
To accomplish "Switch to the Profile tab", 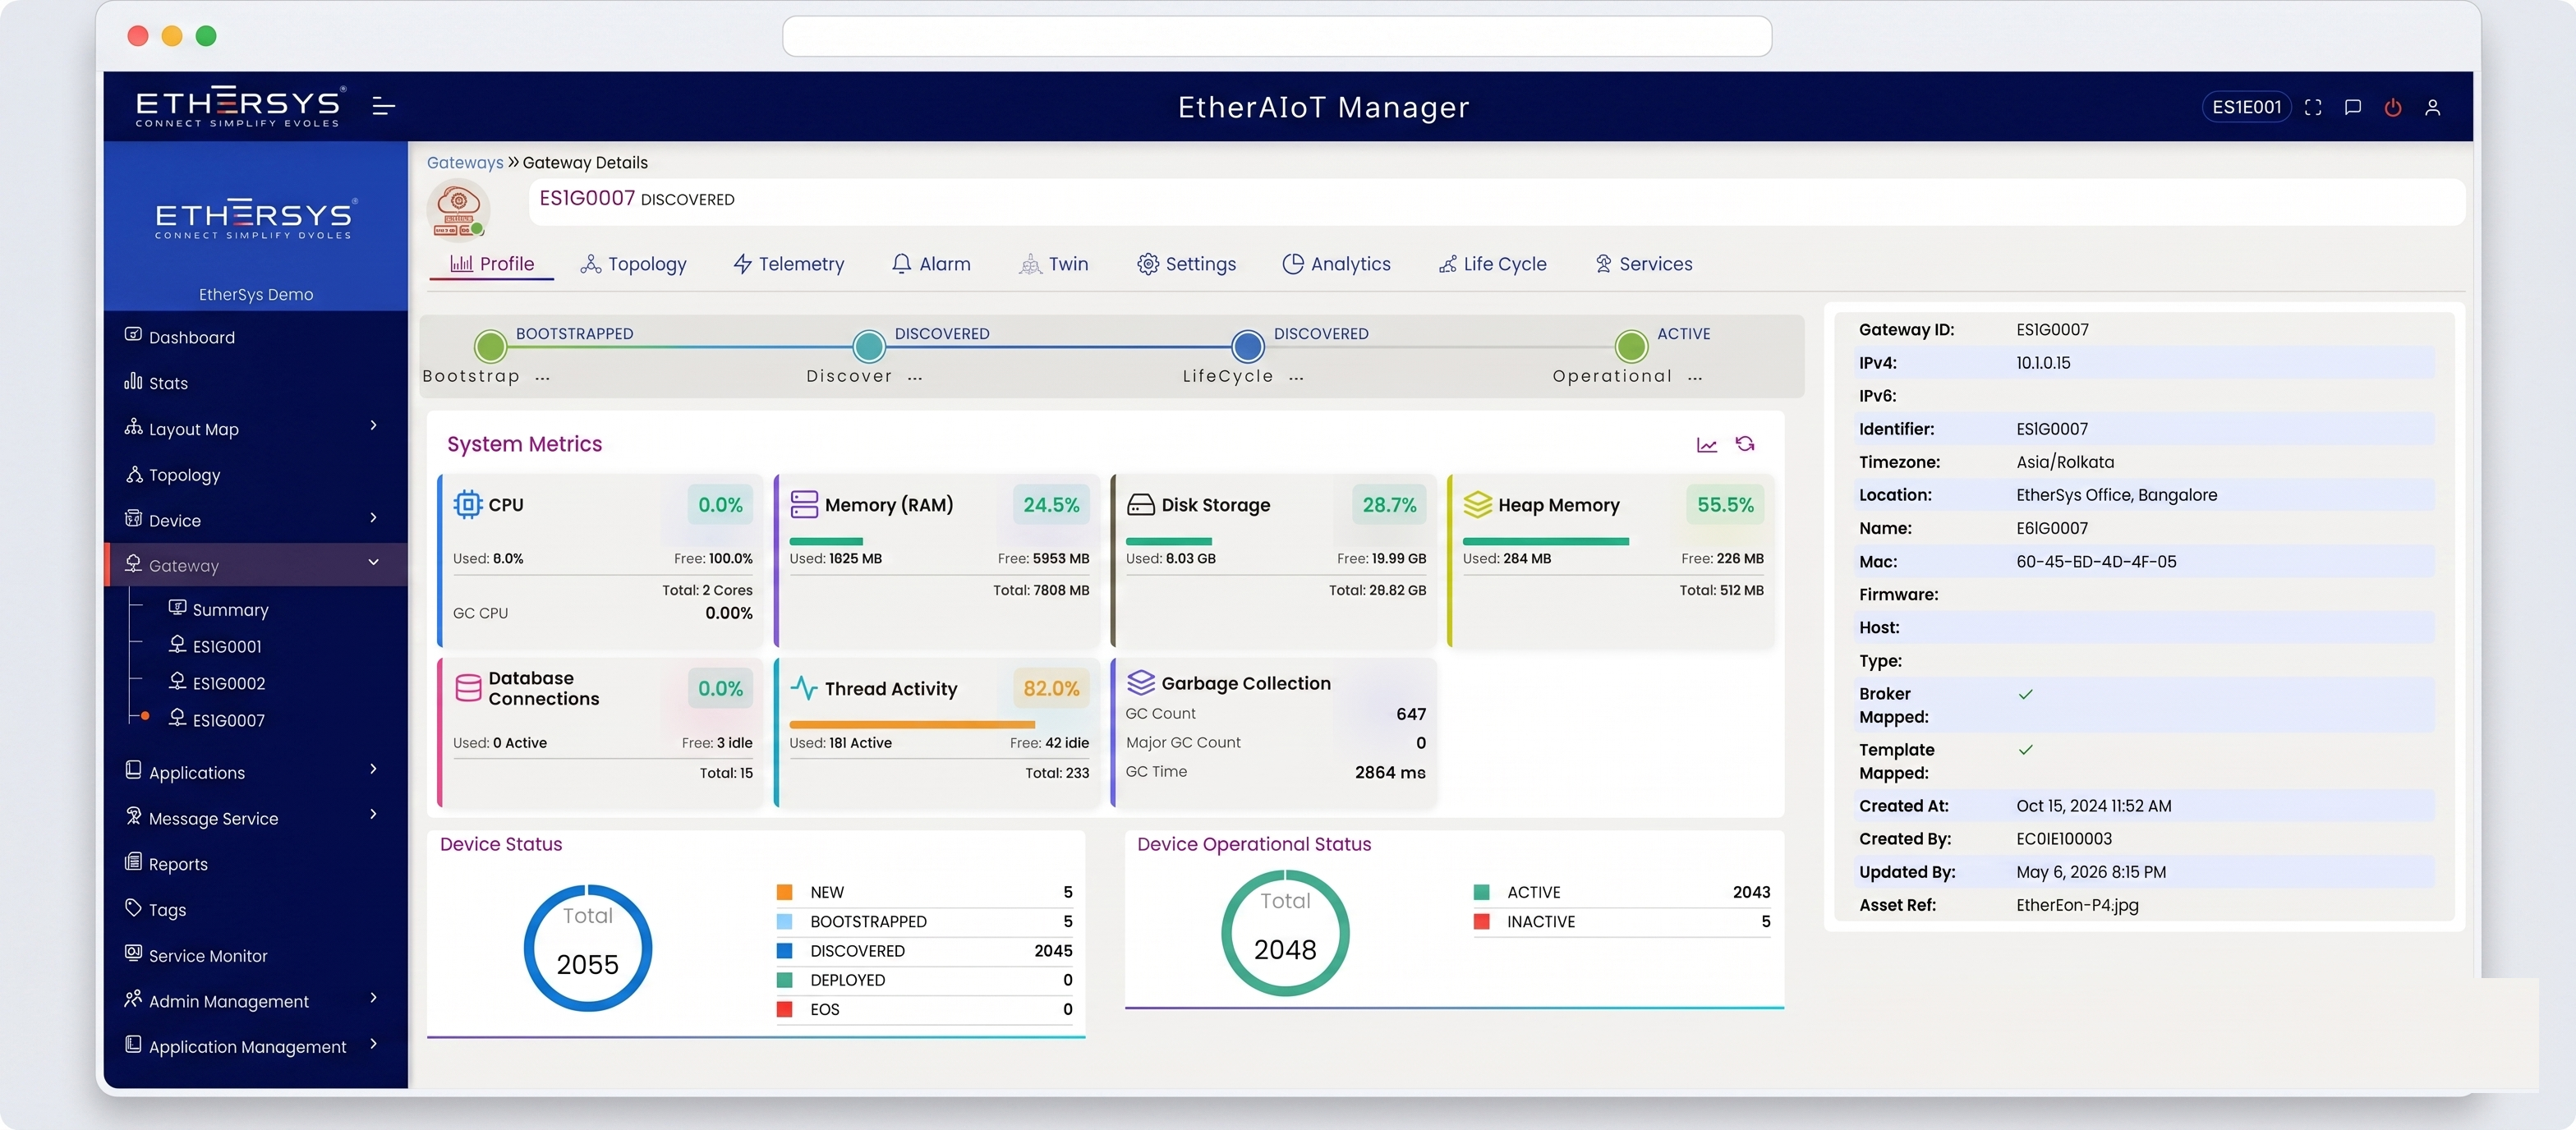I will [x=491, y=264].
